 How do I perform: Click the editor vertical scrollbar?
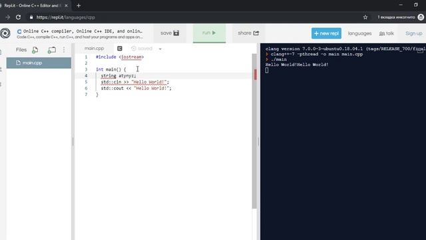pos(254,131)
